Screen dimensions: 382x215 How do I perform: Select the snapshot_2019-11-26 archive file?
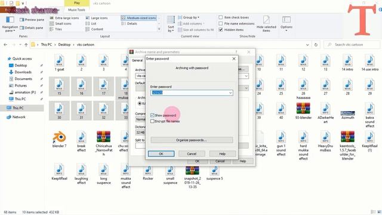(192, 177)
